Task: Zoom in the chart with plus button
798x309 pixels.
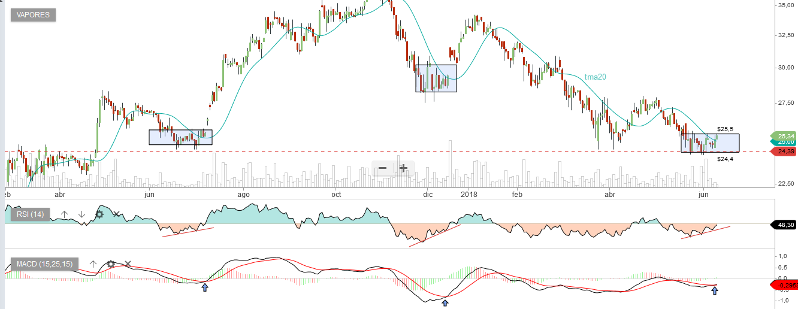Action: (403, 168)
